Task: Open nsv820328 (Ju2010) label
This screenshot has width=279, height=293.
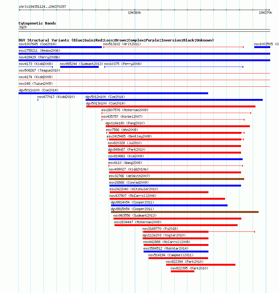Action: click(x=125, y=143)
